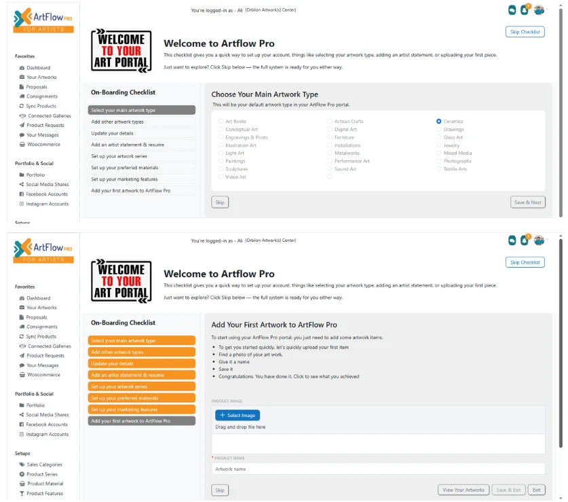Open the orange 'Add an artist statement & resume' step
This screenshot has width=568, height=502.
coord(141,375)
